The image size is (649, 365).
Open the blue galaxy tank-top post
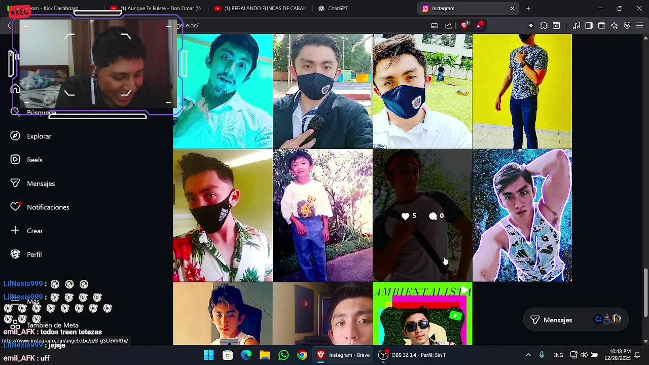(522, 215)
